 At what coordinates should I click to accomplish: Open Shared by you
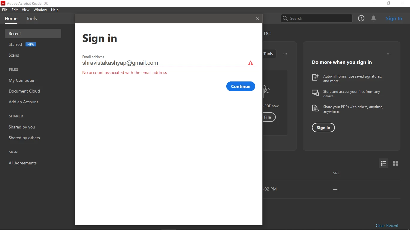22,127
